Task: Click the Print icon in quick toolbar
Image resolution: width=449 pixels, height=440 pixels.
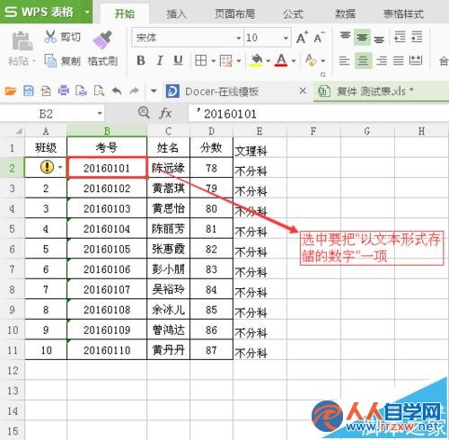Action: pyautogui.click(x=63, y=91)
